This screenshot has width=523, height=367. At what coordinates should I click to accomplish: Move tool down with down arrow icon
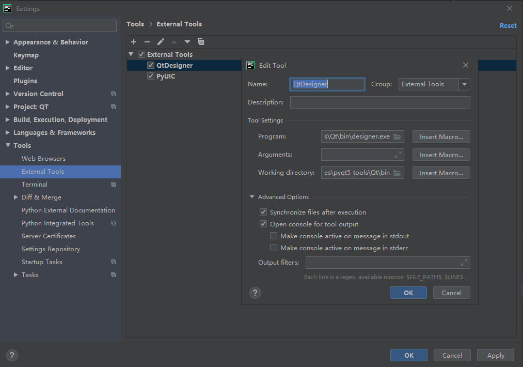[x=187, y=42]
